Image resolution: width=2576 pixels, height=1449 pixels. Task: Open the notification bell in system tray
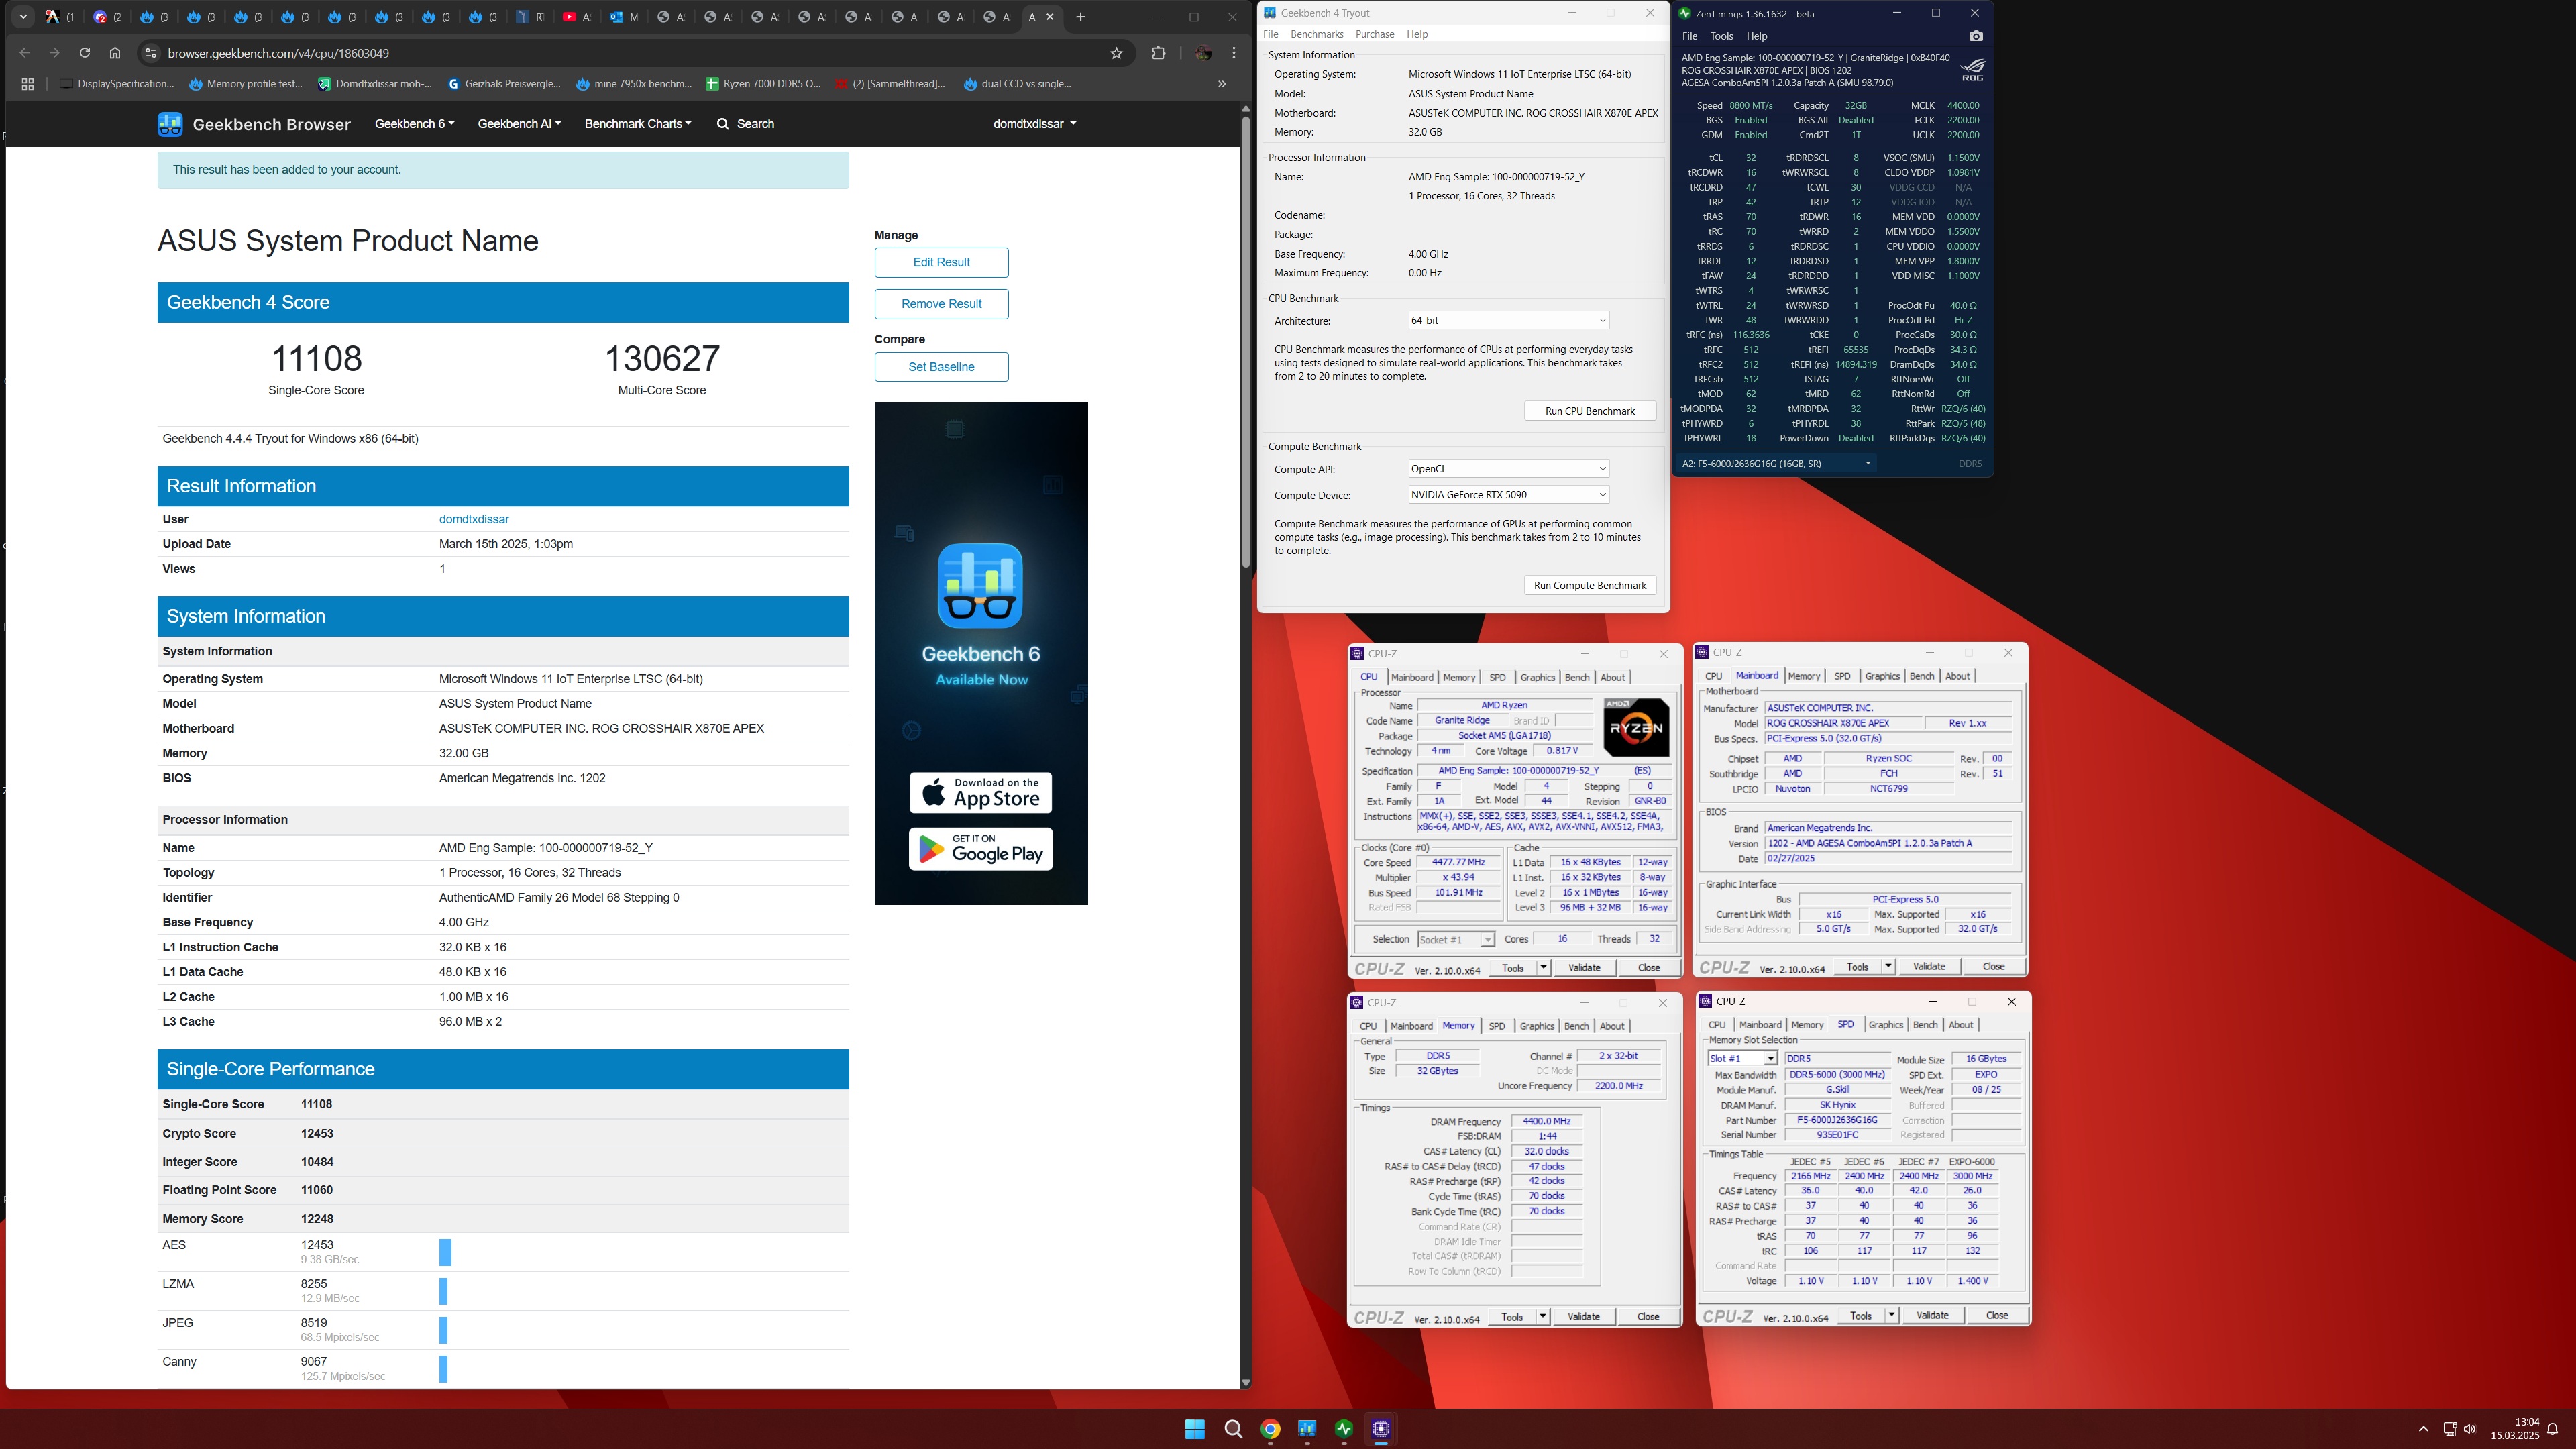point(2553,1429)
